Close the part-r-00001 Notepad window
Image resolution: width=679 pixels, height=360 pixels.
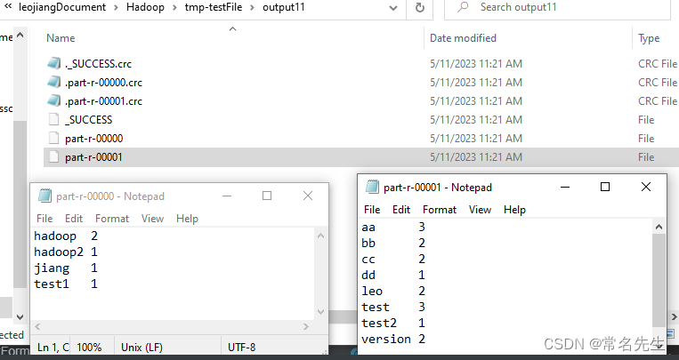pos(646,187)
